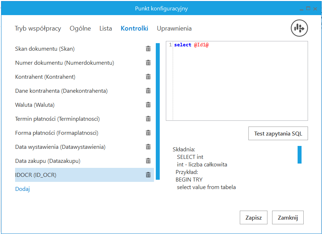322x234 pixels.
Task: Open the Ogólne tab
Action: (x=80, y=28)
